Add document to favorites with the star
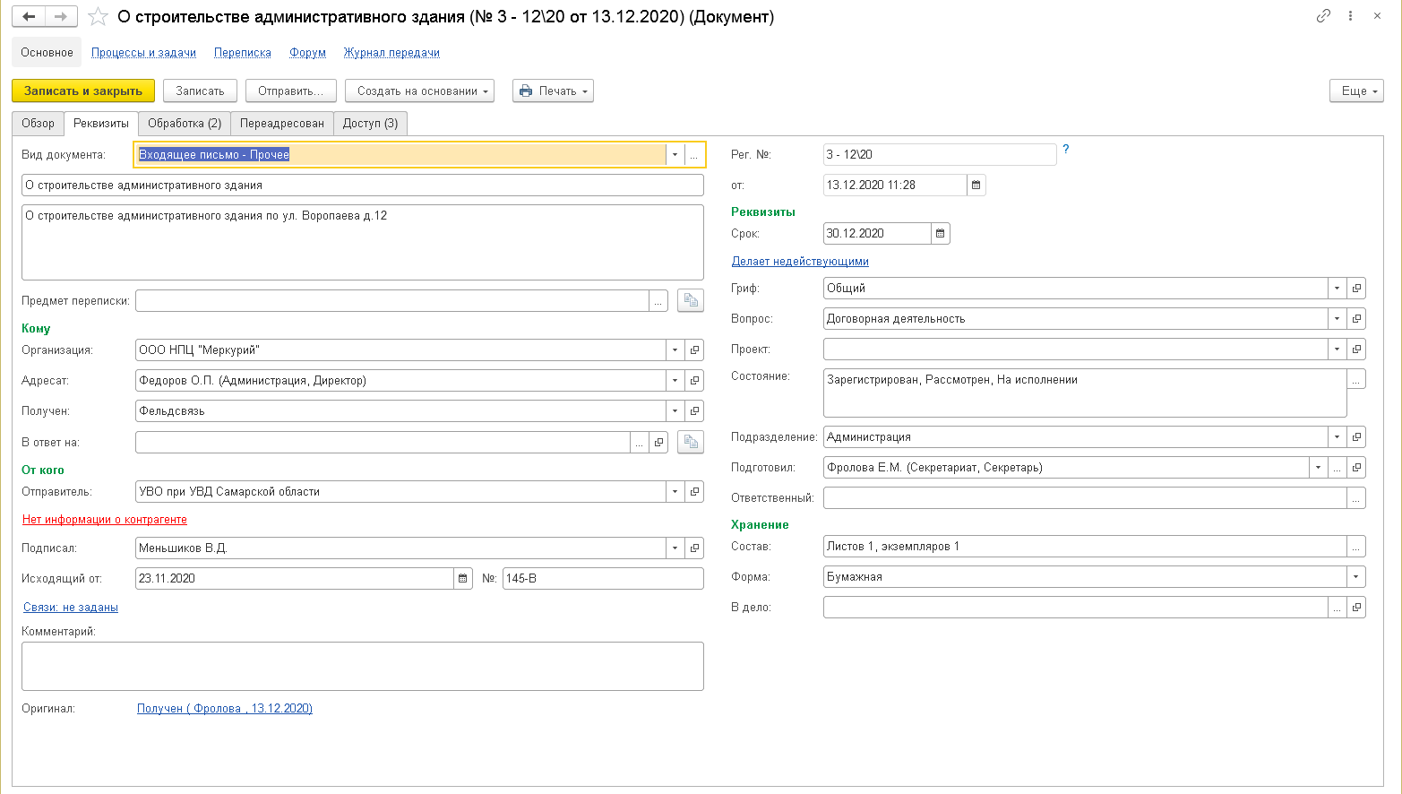Viewport: 1402px width, 794px height. 99,16
